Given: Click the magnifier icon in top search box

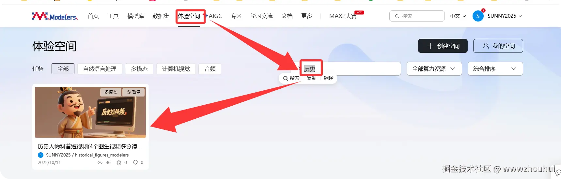Looking at the screenshot, I should [397, 16].
